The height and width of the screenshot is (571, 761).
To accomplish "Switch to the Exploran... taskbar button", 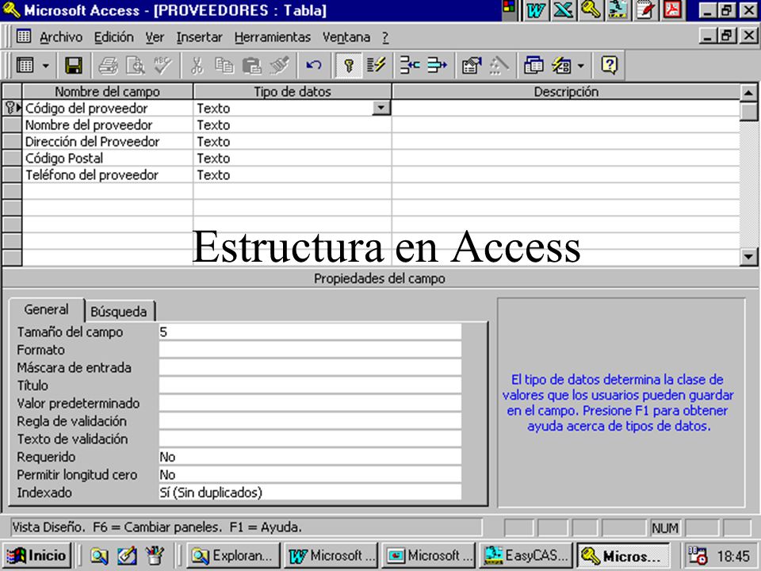I will tap(233, 555).
